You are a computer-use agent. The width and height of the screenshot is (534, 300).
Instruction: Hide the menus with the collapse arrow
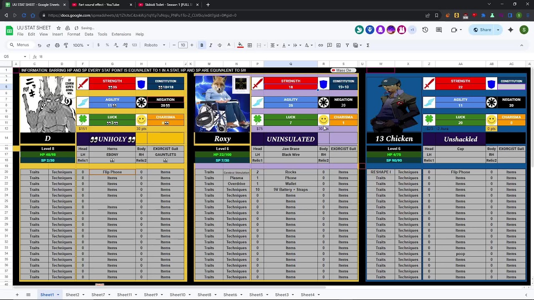click(521, 45)
